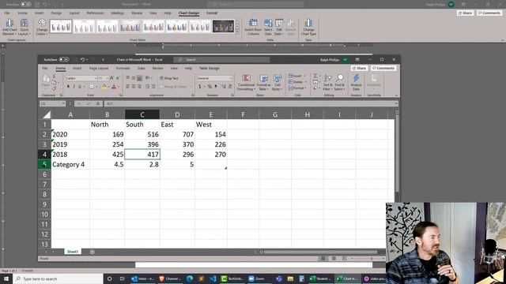Open Format as Table gallery
Screen dimensions: 506x284
tap(263, 83)
